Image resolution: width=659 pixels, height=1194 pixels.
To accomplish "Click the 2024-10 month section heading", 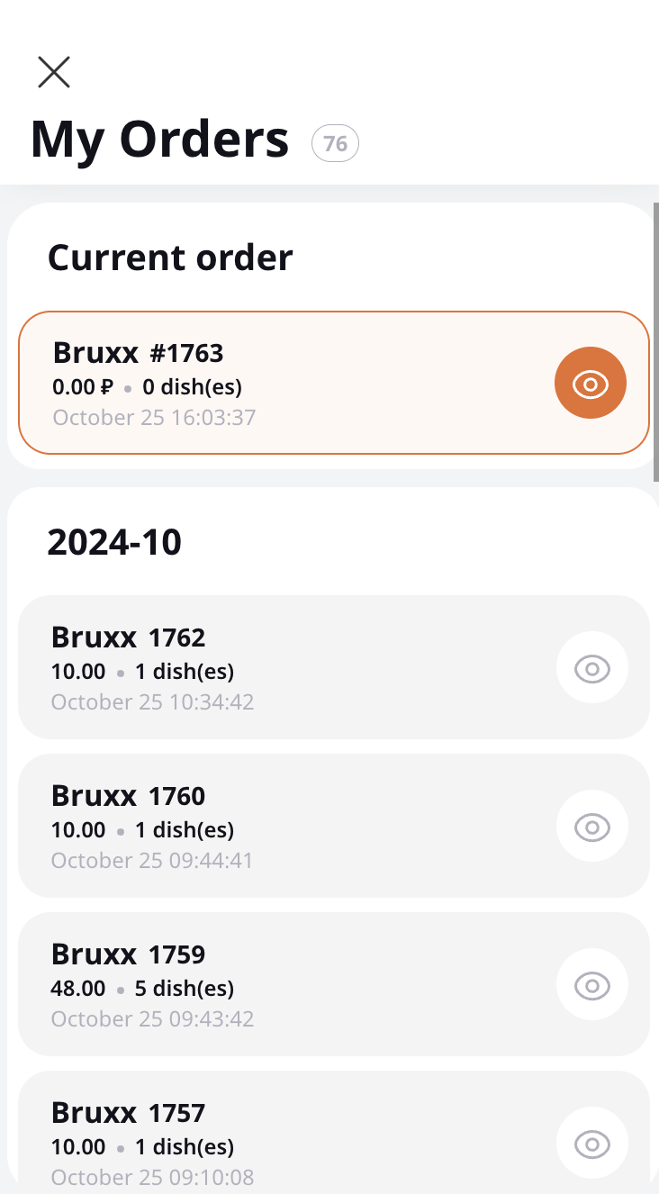I will tap(114, 542).
